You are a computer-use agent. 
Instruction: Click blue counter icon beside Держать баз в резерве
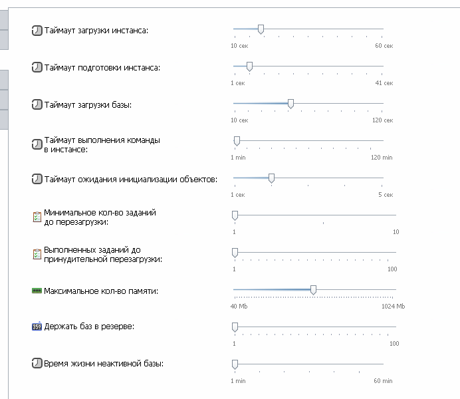coord(37,327)
